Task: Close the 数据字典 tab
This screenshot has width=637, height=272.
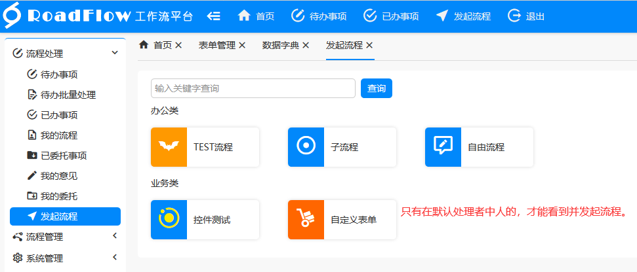Action: click(x=306, y=45)
